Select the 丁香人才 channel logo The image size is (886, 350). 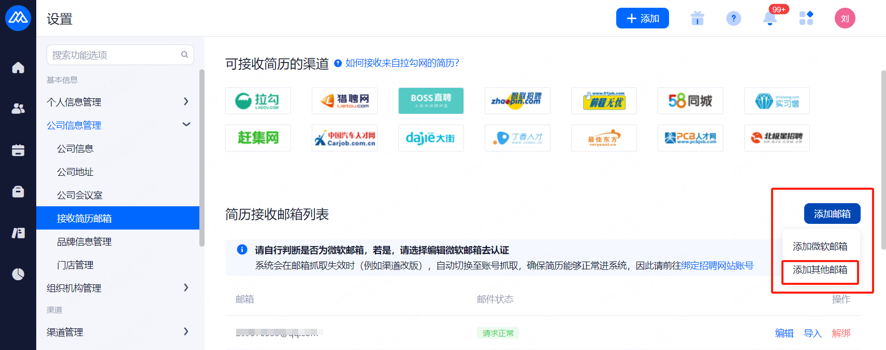[x=517, y=138]
